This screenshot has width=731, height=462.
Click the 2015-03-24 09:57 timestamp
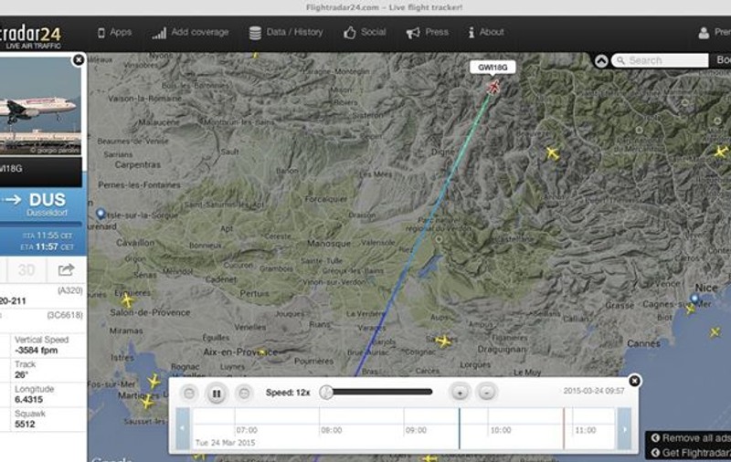593,391
